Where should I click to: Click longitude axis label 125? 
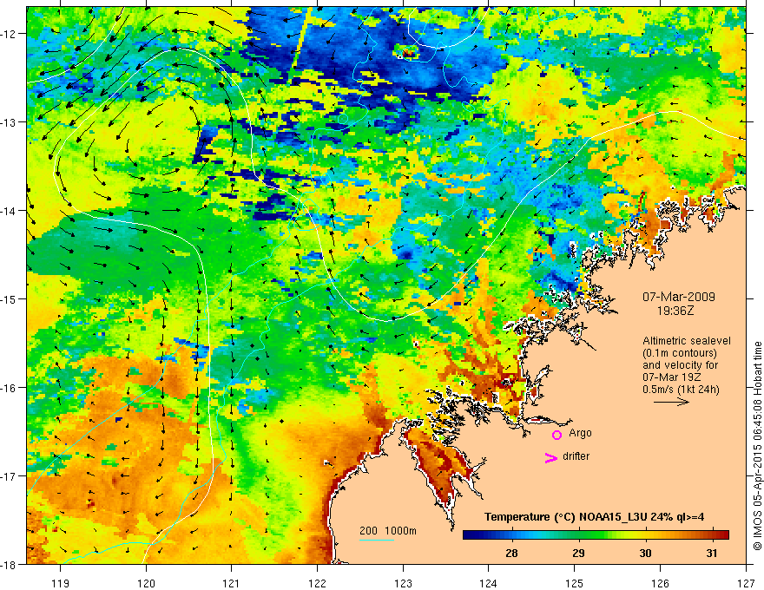pos(575,583)
